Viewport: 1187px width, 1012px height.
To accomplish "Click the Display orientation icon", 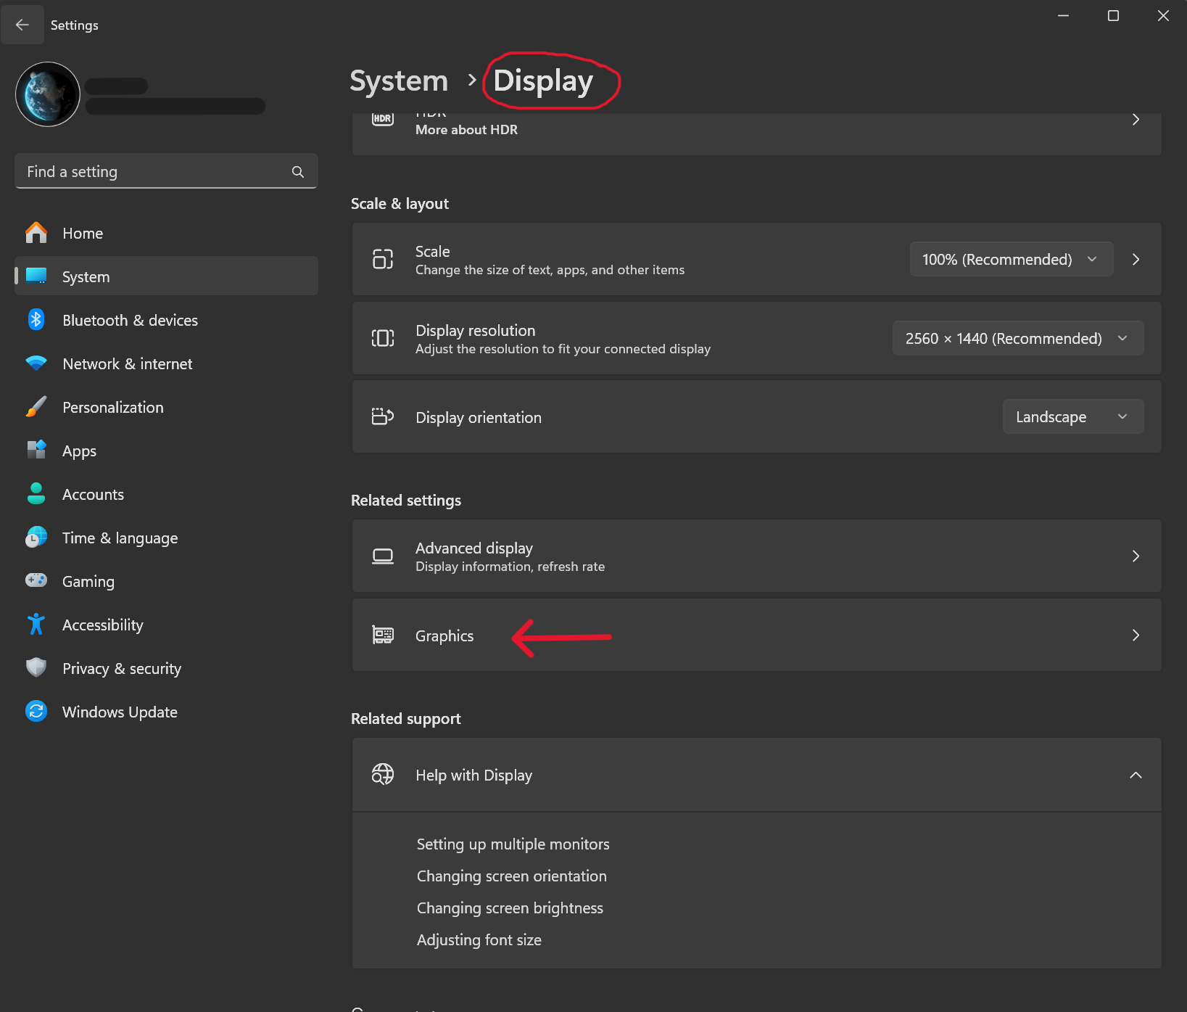I will 382,416.
